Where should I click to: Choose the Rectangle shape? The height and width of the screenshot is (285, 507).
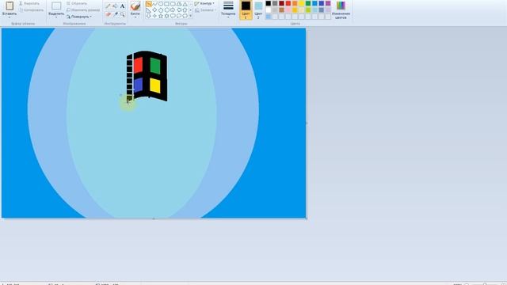coord(166,4)
